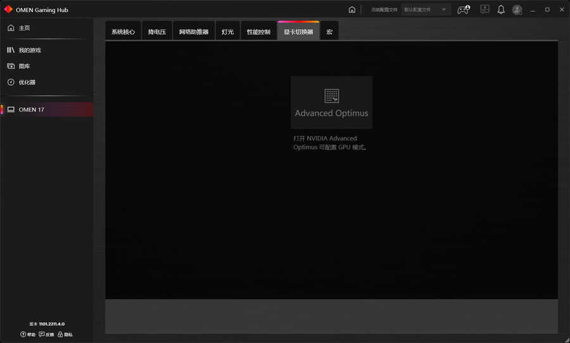Switch to the 宏 tab
Viewport: 570px width, 343px height.
pyautogui.click(x=329, y=32)
